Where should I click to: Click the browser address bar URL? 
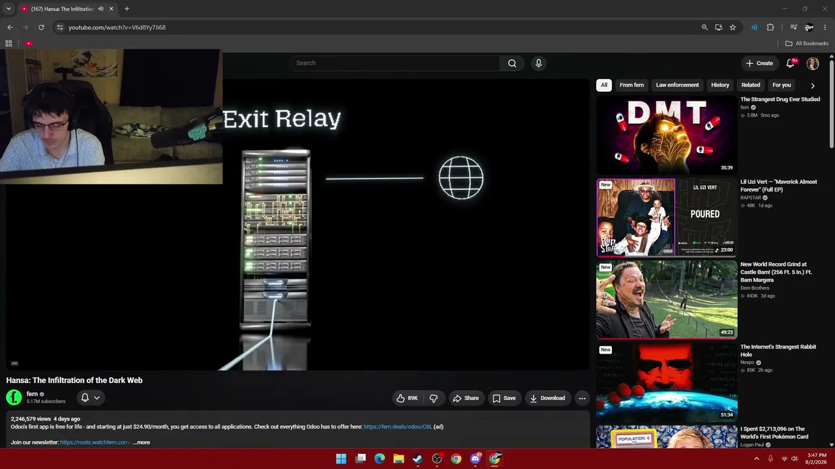[117, 27]
